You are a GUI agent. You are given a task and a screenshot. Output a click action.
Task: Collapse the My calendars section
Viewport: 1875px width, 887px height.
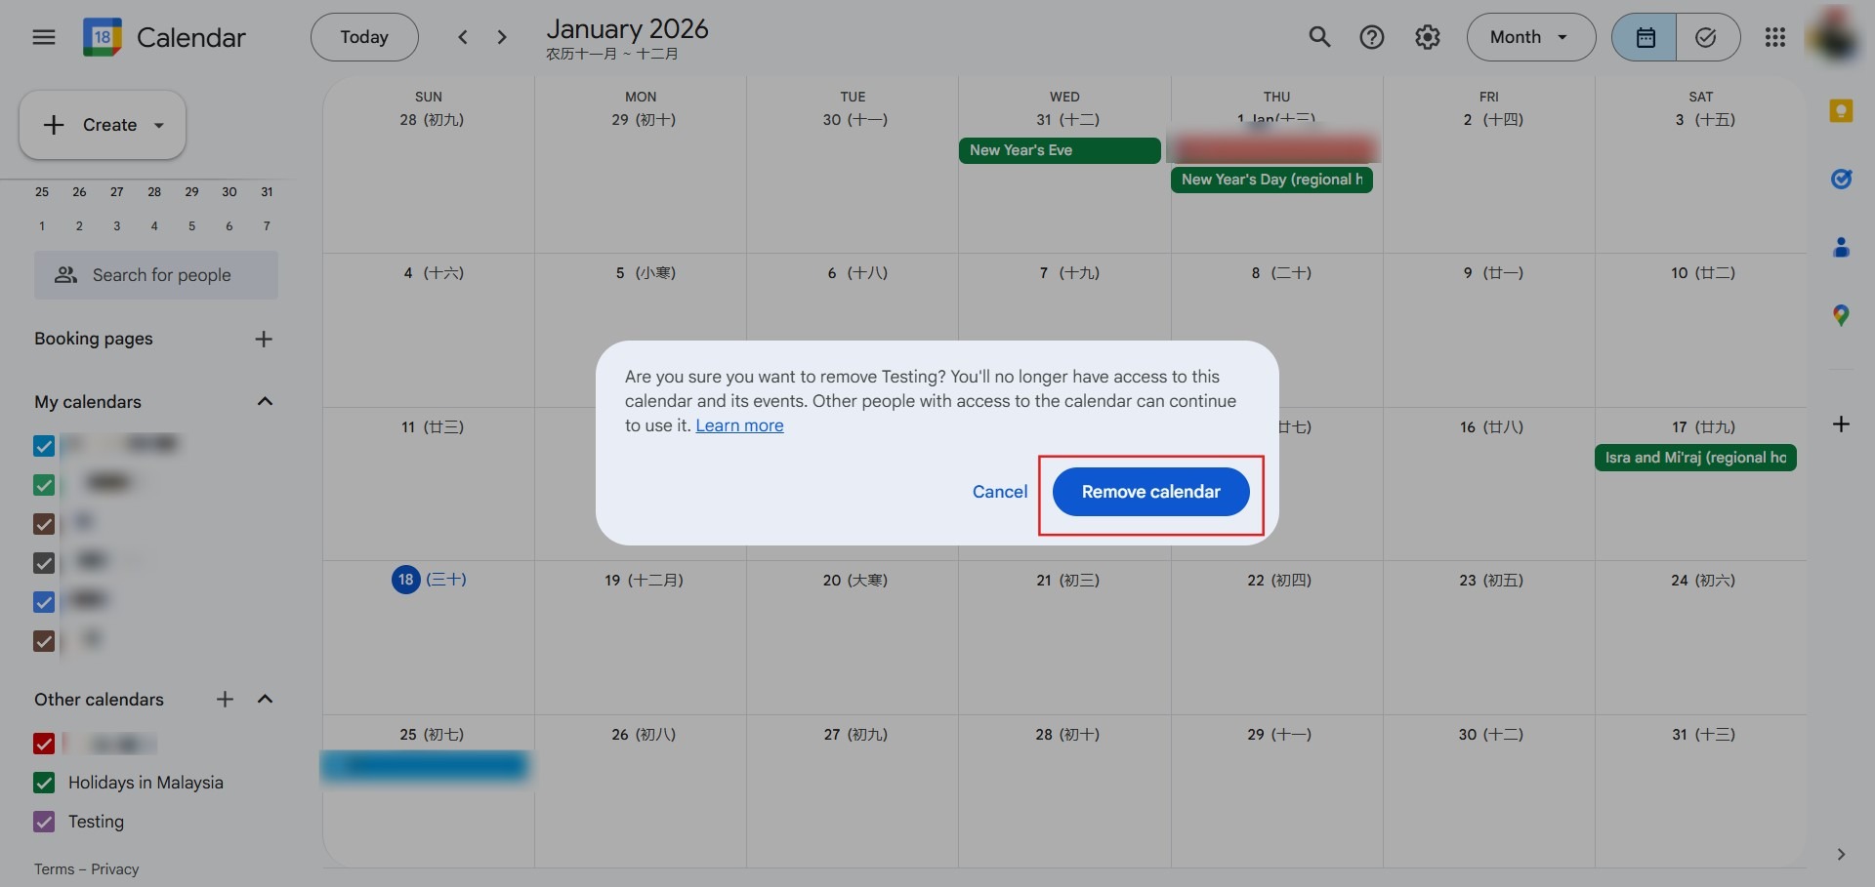265,402
